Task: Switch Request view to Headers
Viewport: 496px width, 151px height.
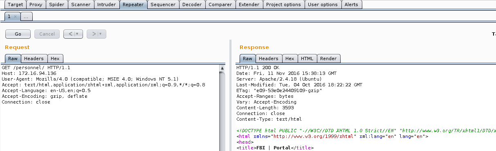Action: click(x=34, y=59)
